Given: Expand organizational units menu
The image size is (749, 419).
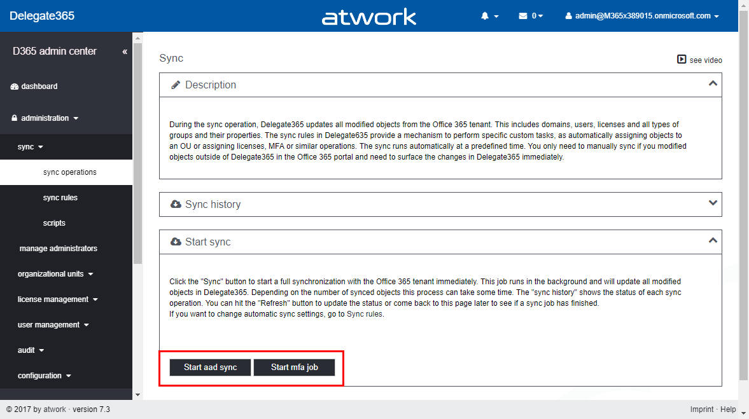Looking at the screenshot, I should pos(55,274).
